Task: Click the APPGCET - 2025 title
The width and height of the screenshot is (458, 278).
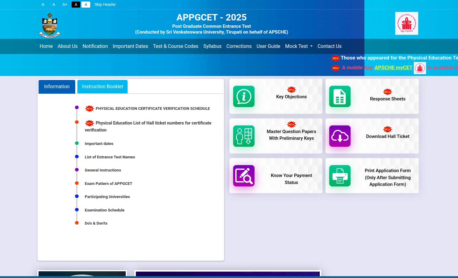Action: click(x=211, y=17)
